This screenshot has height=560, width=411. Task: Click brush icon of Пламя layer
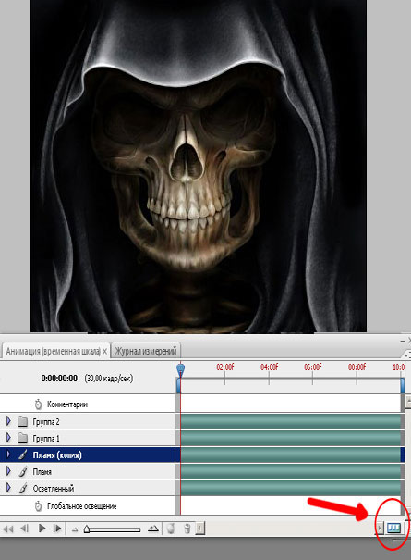click(23, 471)
